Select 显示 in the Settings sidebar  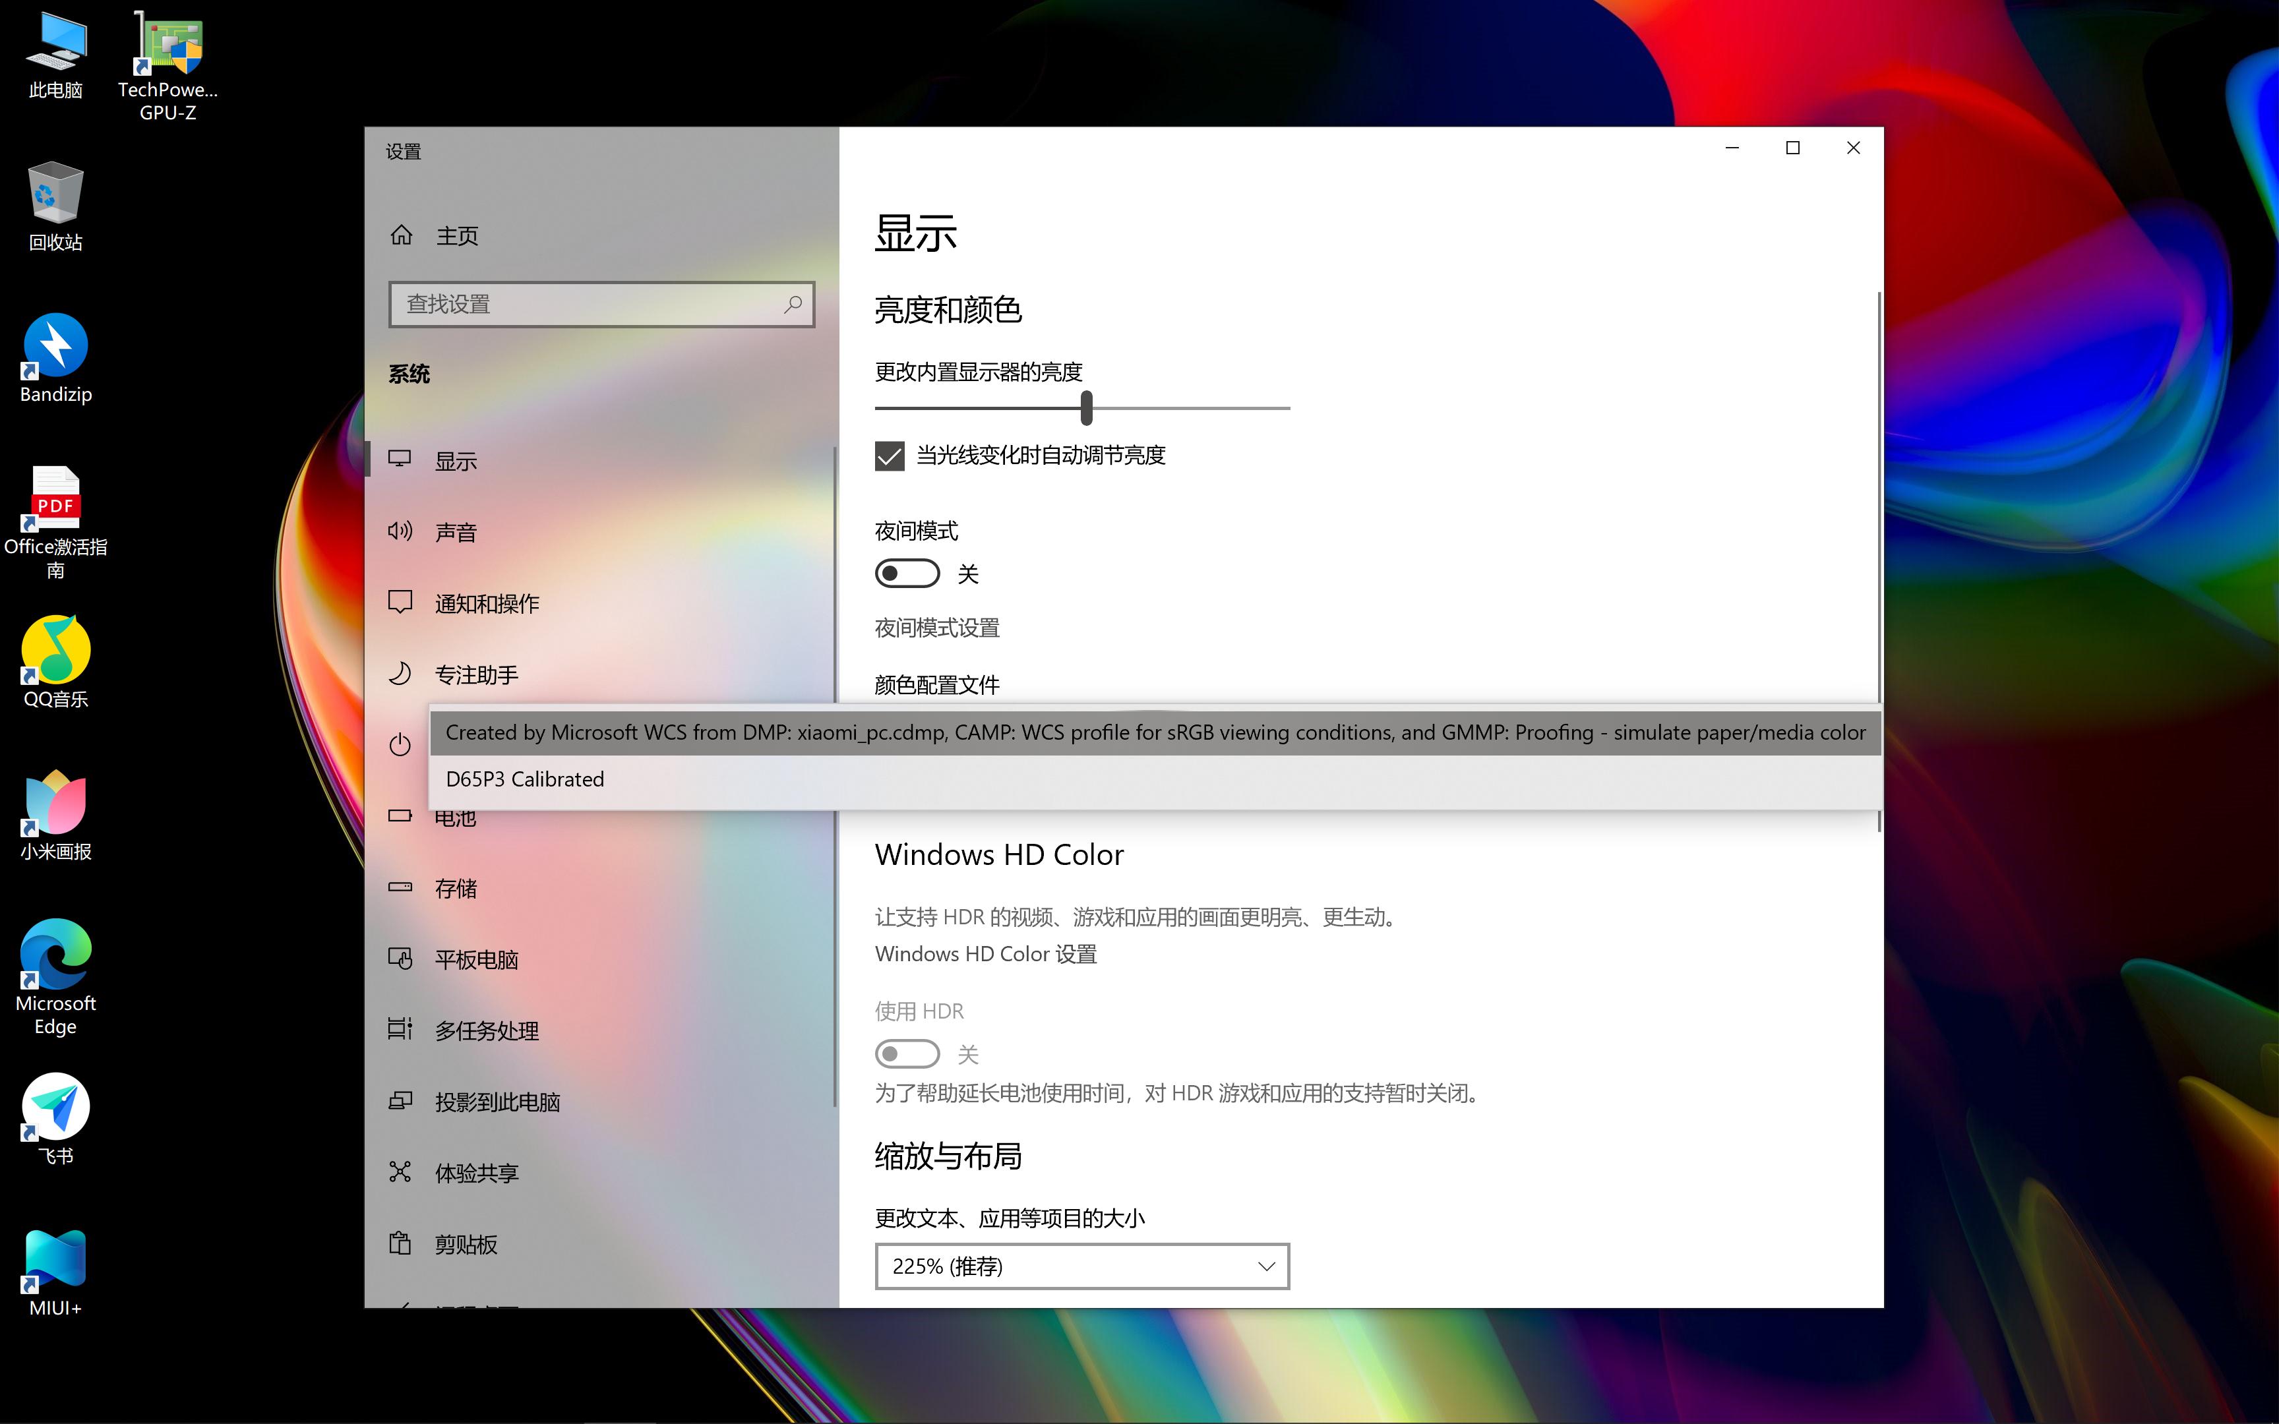(x=456, y=461)
